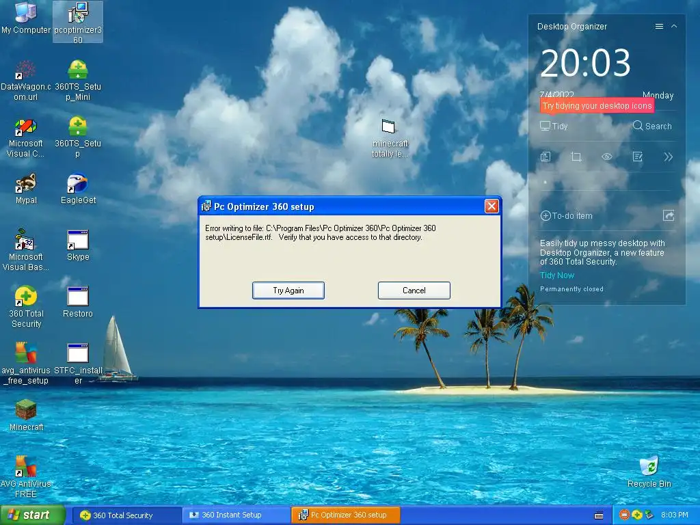700x525 pixels.
Task: Select the Mypal browser icon
Action: 26,189
